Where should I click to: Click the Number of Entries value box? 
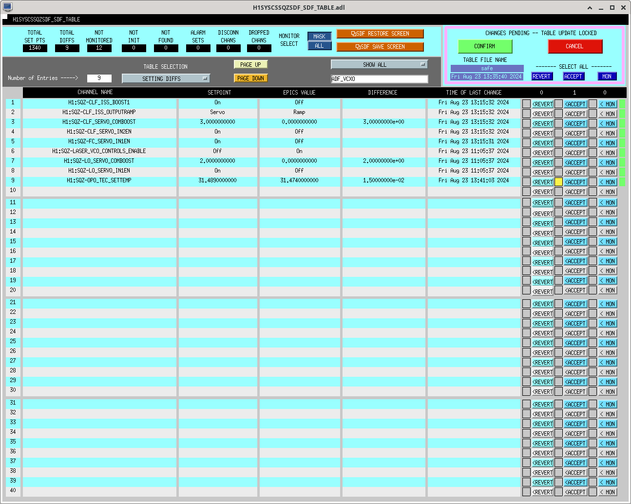click(99, 78)
